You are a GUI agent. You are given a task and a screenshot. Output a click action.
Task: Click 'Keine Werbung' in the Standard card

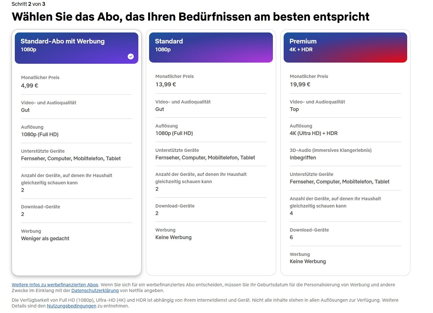click(x=173, y=237)
